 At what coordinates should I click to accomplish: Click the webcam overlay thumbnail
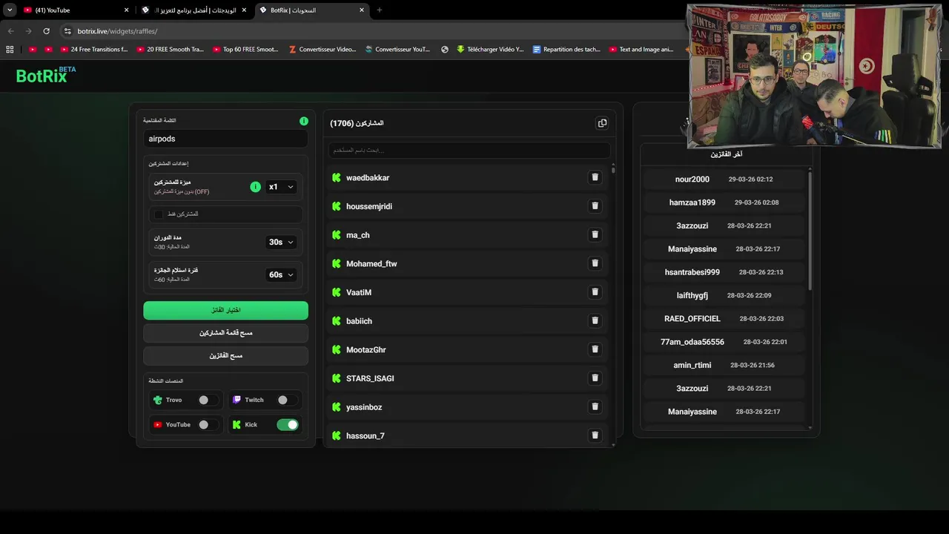coord(814,76)
